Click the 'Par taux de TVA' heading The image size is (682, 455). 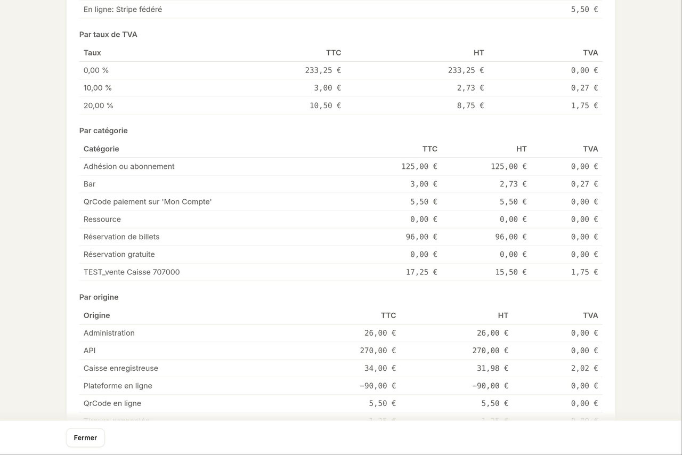[108, 35]
